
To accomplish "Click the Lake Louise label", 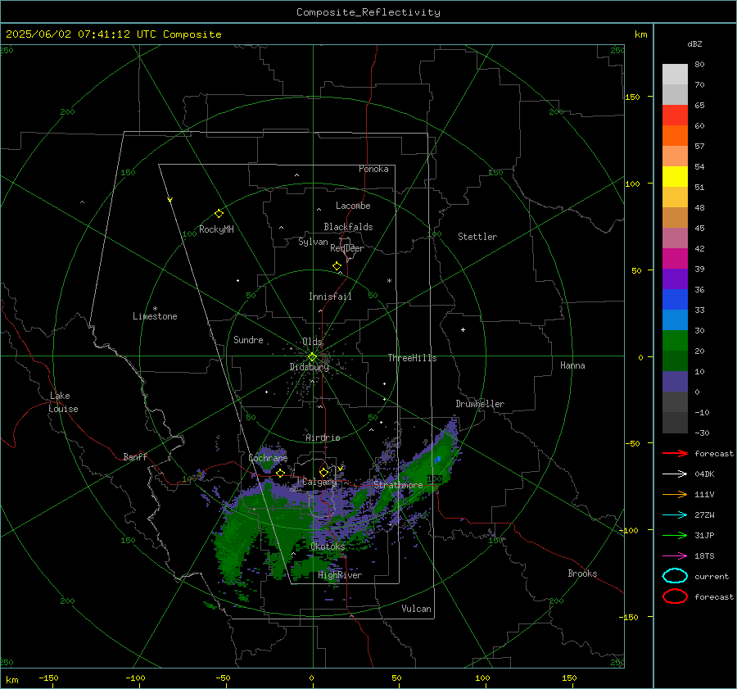I will 63,402.
